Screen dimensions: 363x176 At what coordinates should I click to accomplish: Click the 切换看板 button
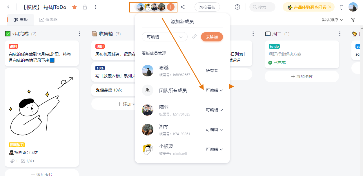tap(207, 7)
